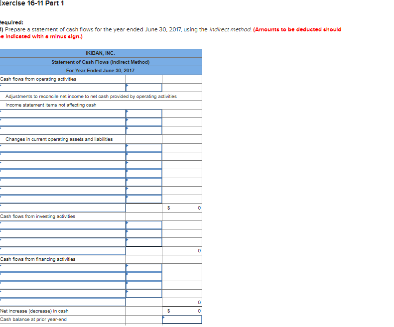Click the 'IKIBAN, INC.' header row
Image resolution: width=394 pixels, height=327 pixels.
point(101,53)
